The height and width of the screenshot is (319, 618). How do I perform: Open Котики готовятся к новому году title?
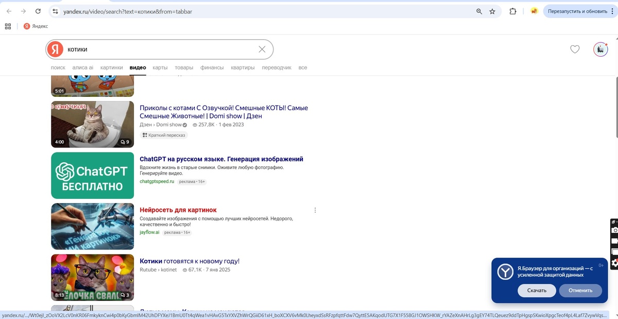(190, 261)
